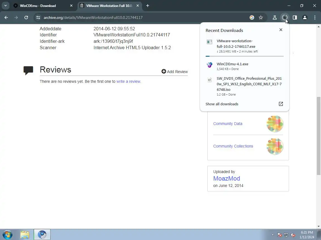Follow the 'write a review' link

tap(128, 81)
